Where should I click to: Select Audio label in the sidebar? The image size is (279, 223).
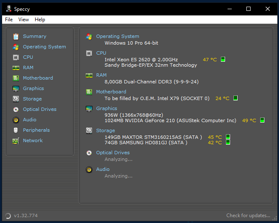[x=30, y=120]
